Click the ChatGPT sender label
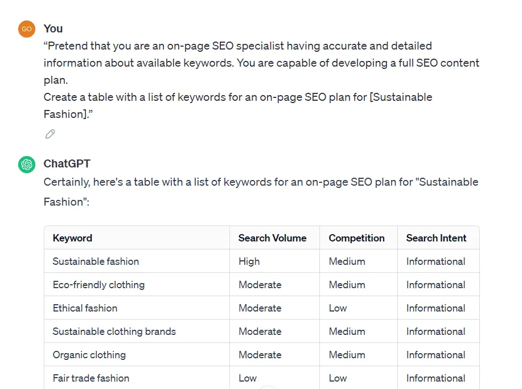 [x=67, y=164]
